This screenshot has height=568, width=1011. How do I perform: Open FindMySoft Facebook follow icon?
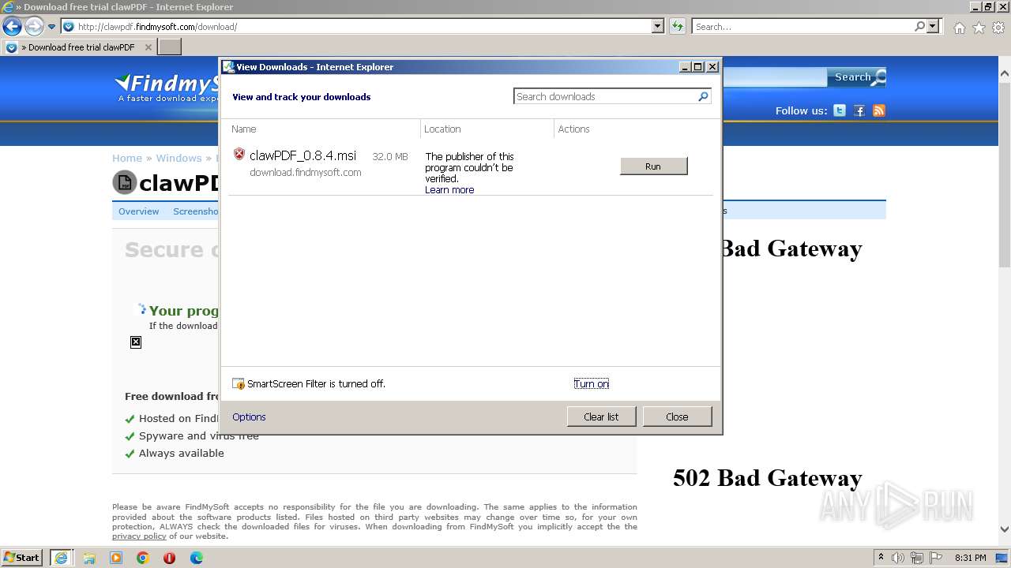(x=859, y=110)
